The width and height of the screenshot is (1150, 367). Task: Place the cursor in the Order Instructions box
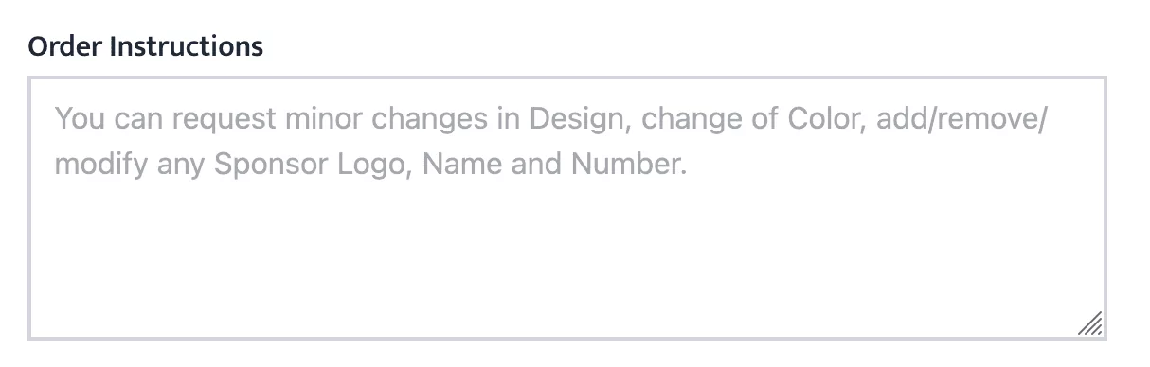(x=567, y=208)
